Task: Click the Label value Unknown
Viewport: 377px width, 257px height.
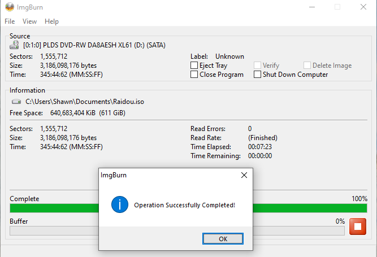Action: click(229, 56)
